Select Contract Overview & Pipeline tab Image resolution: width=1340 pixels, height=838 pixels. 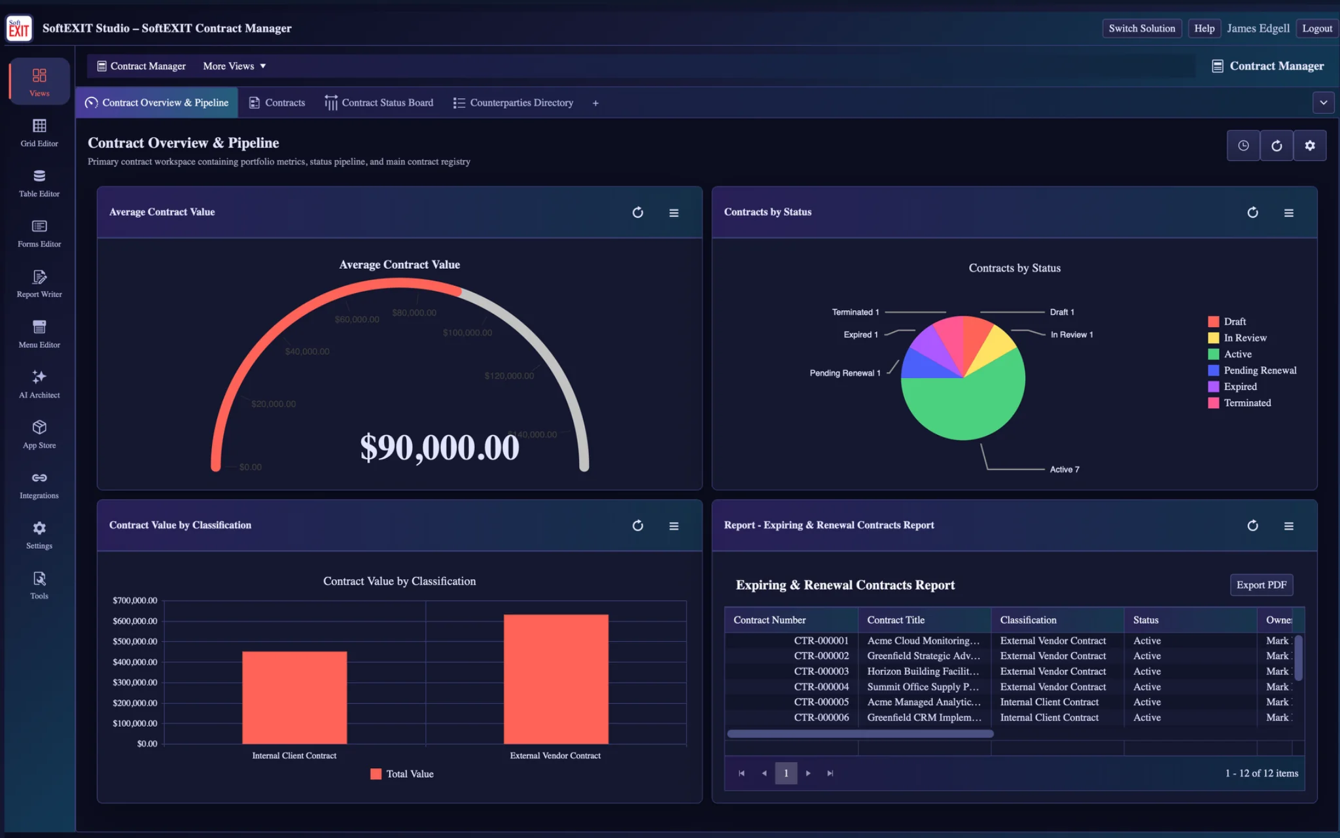pyautogui.click(x=157, y=103)
